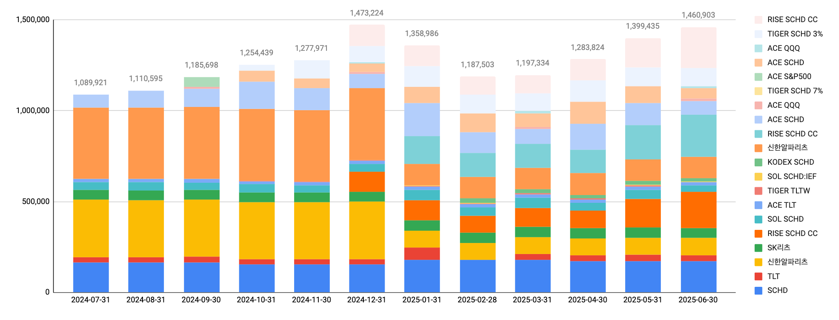Viewport: 839px width, 320px height.
Task: Select the SOL SCHD:IEF legend swatch
Action: [758, 177]
